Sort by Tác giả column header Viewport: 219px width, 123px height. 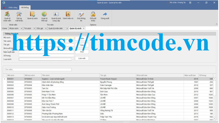118,75
